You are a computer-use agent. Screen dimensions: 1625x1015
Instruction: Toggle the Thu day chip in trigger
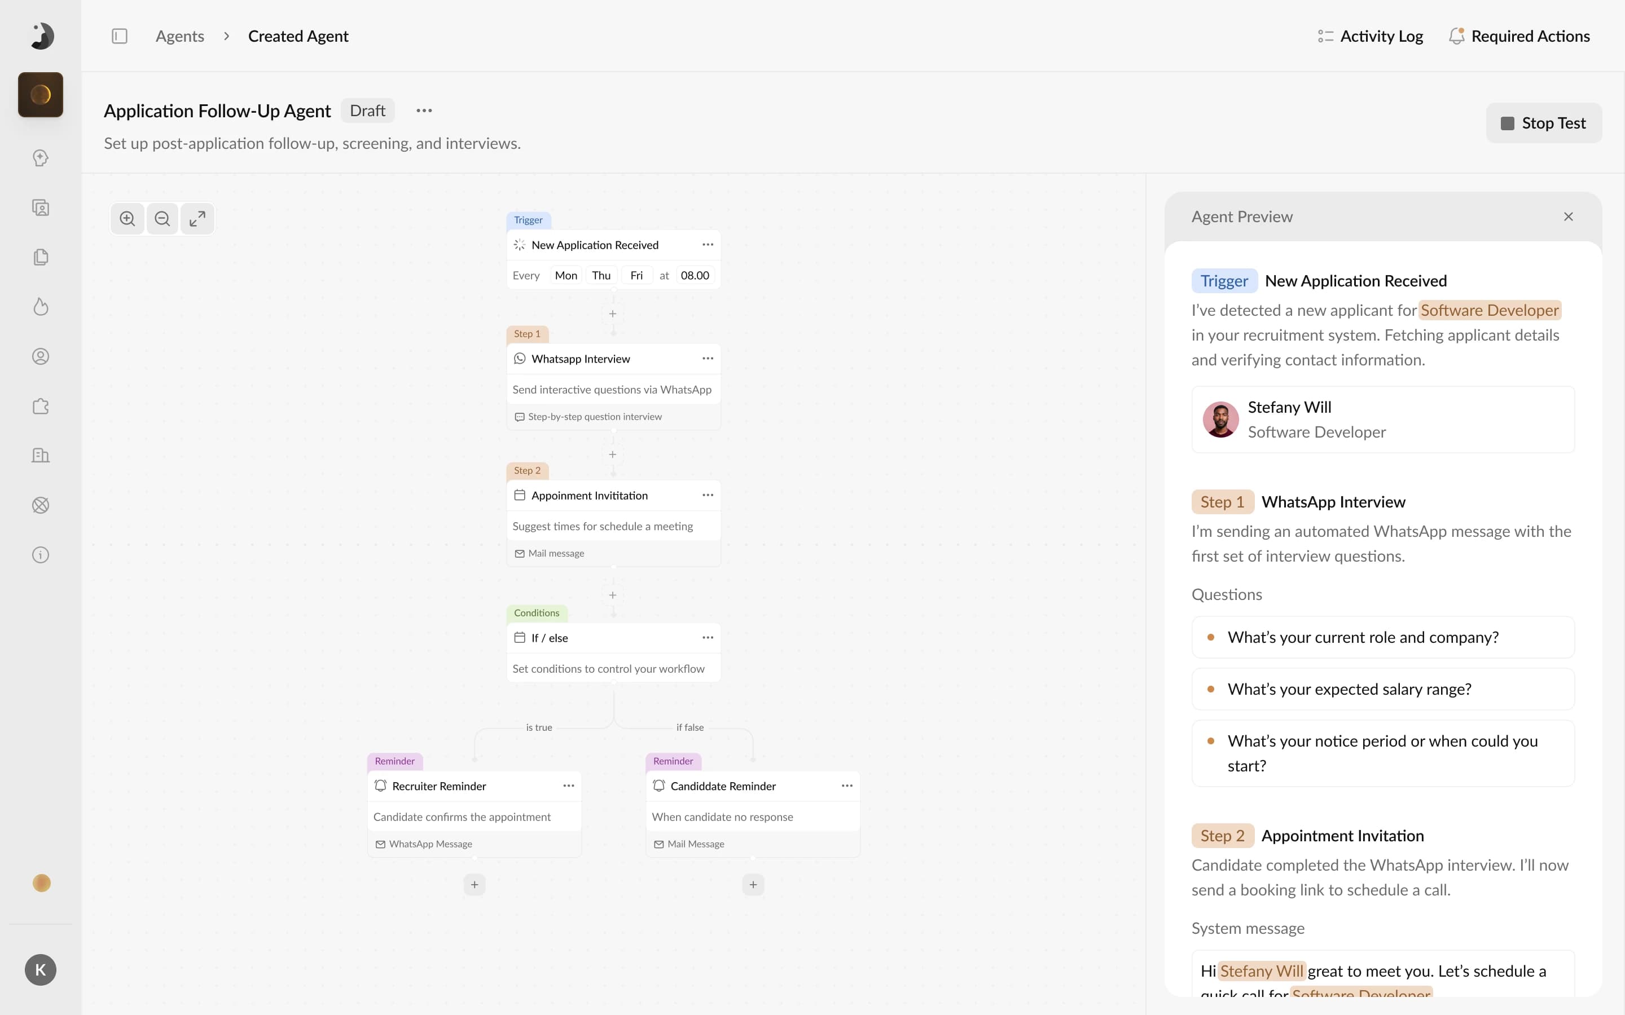(601, 275)
